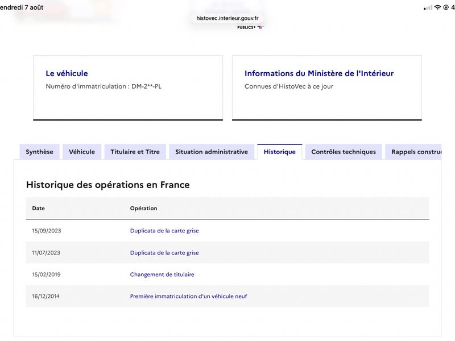Click the date cell 16/12/2014
This screenshot has width=455, height=341.
click(x=45, y=296)
